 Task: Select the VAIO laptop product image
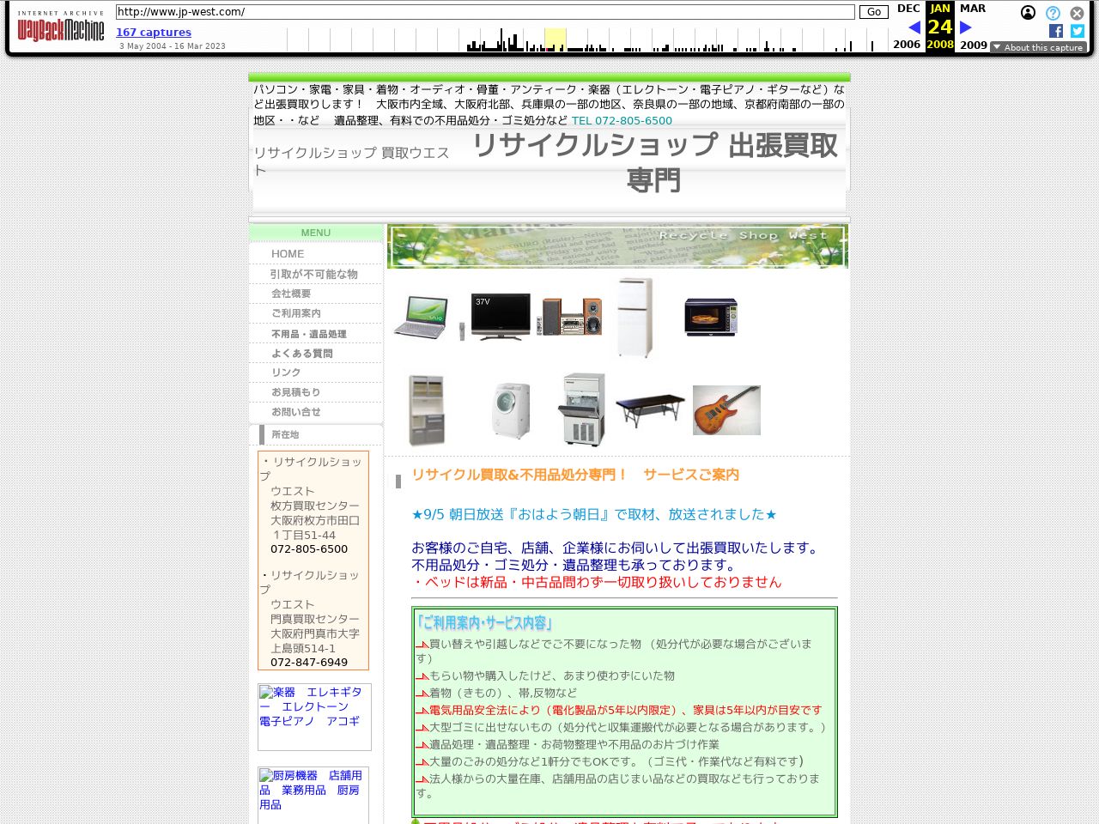click(421, 316)
